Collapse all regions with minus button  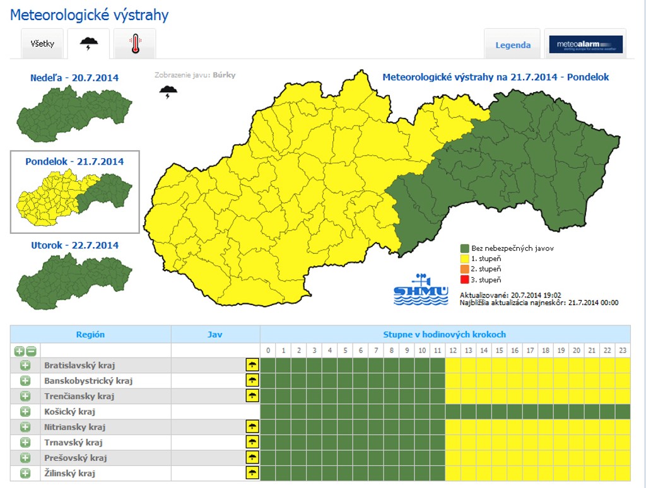coord(31,351)
